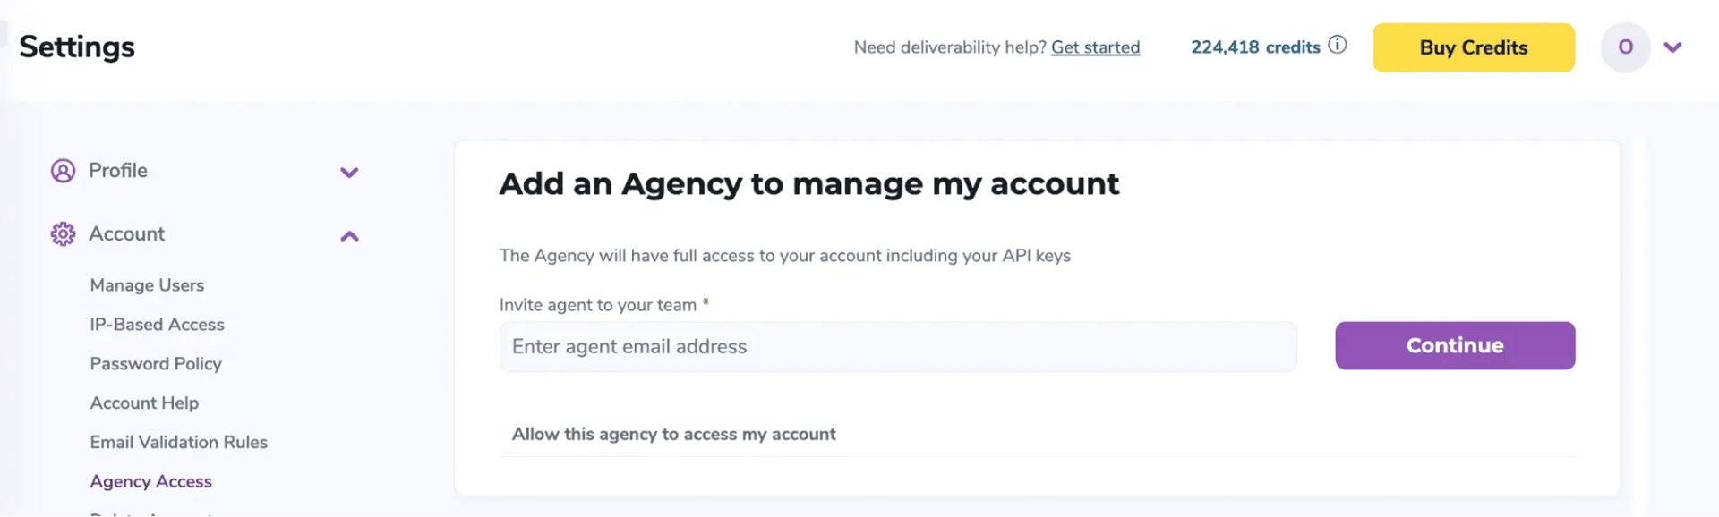Open Account Help section
Image resolution: width=1719 pixels, height=517 pixels.
(144, 403)
